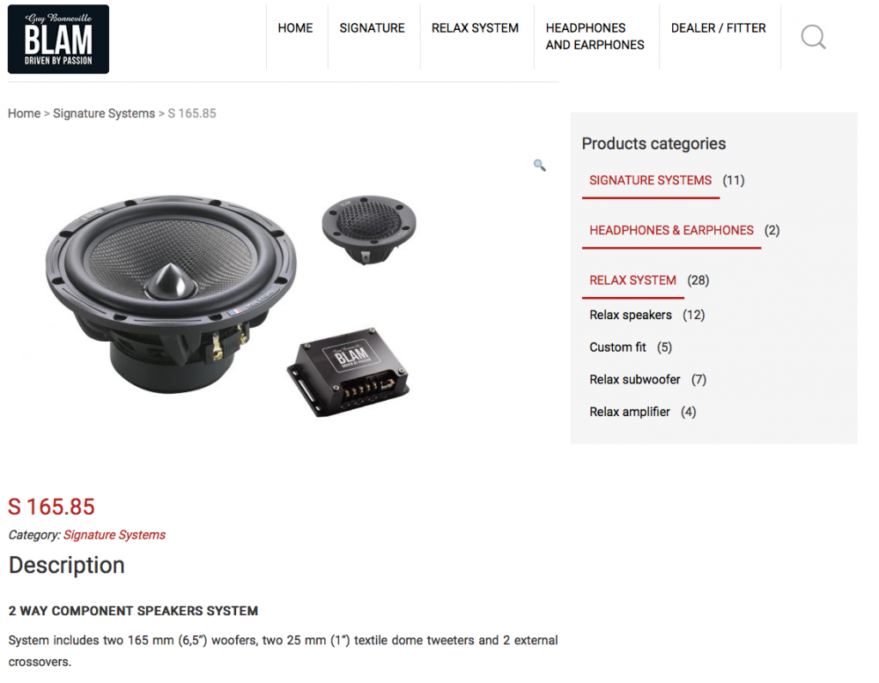Open the DEALER / FITTER menu item
Screen dimensions: 879x683
pyautogui.click(x=718, y=28)
